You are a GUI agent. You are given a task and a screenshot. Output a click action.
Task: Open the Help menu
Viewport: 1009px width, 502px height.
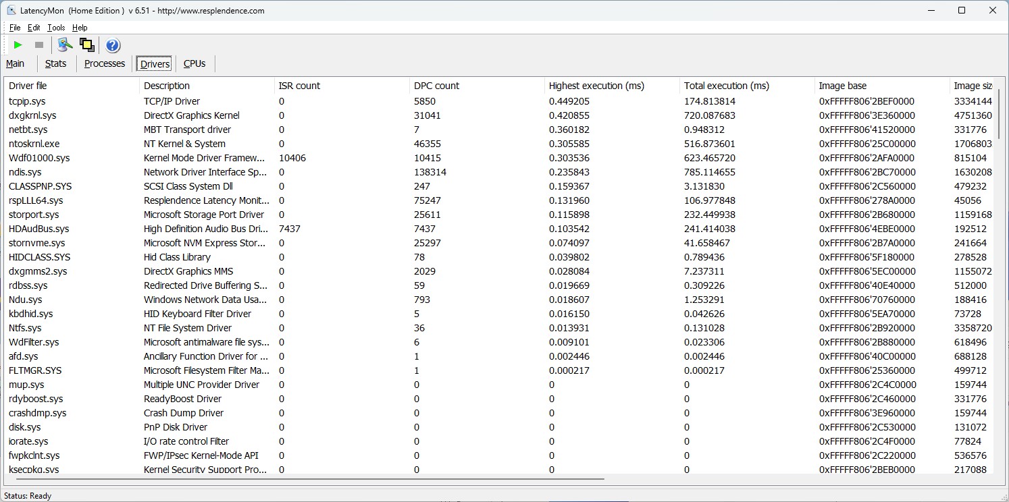pos(80,28)
